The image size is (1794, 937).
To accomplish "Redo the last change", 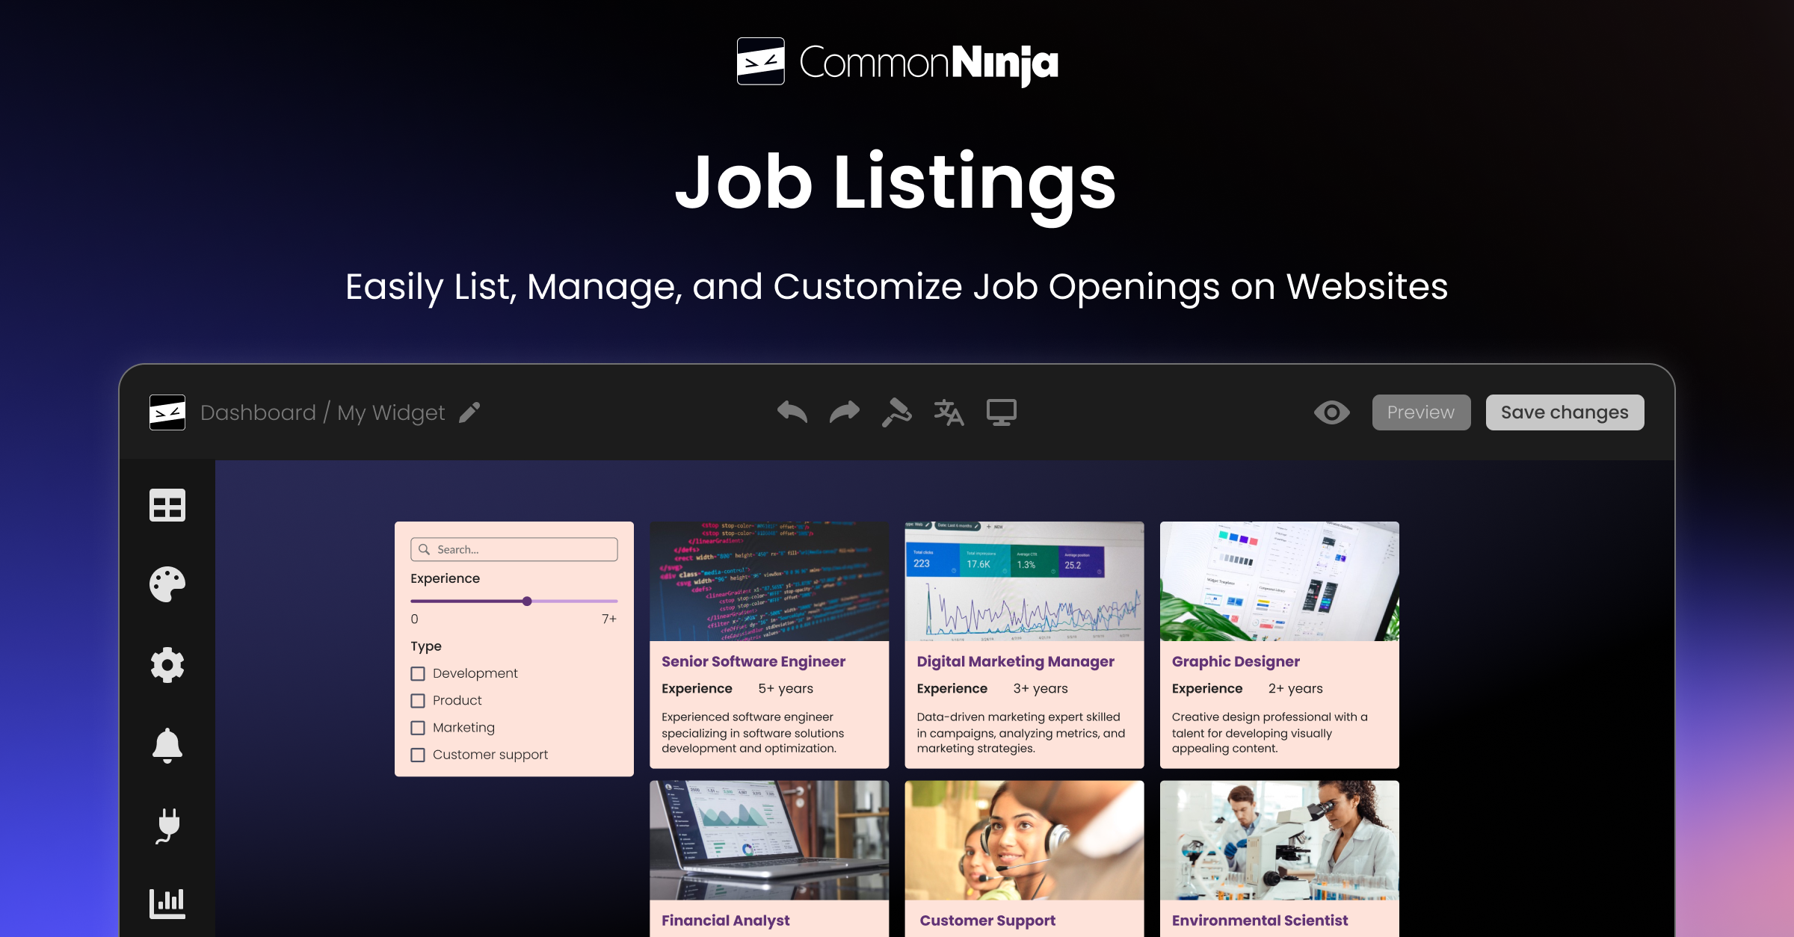I will (844, 412).
